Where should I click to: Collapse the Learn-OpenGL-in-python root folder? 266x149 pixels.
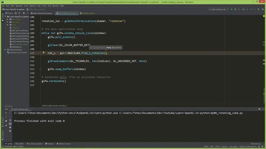tap(5, 17)
